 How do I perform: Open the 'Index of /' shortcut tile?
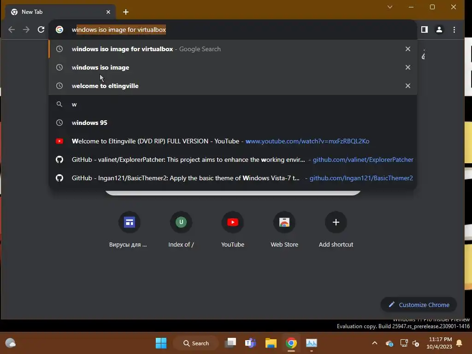click(x=181, y=230)
